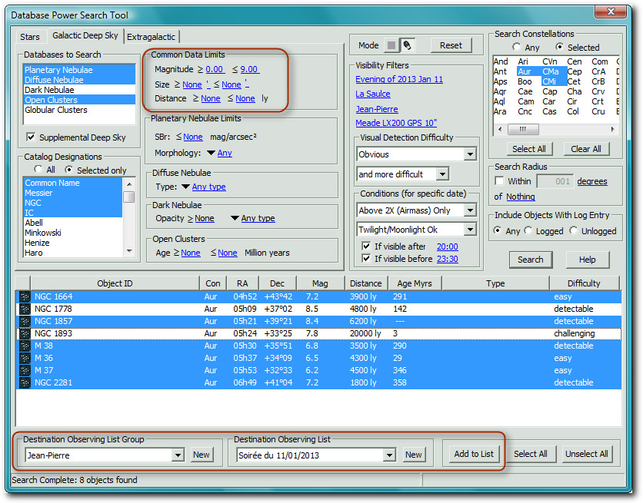Click the object icon beside NGC 1857
Image resolution: width=643 pixels, height=503 pixels.
click(x=25, y=321)
